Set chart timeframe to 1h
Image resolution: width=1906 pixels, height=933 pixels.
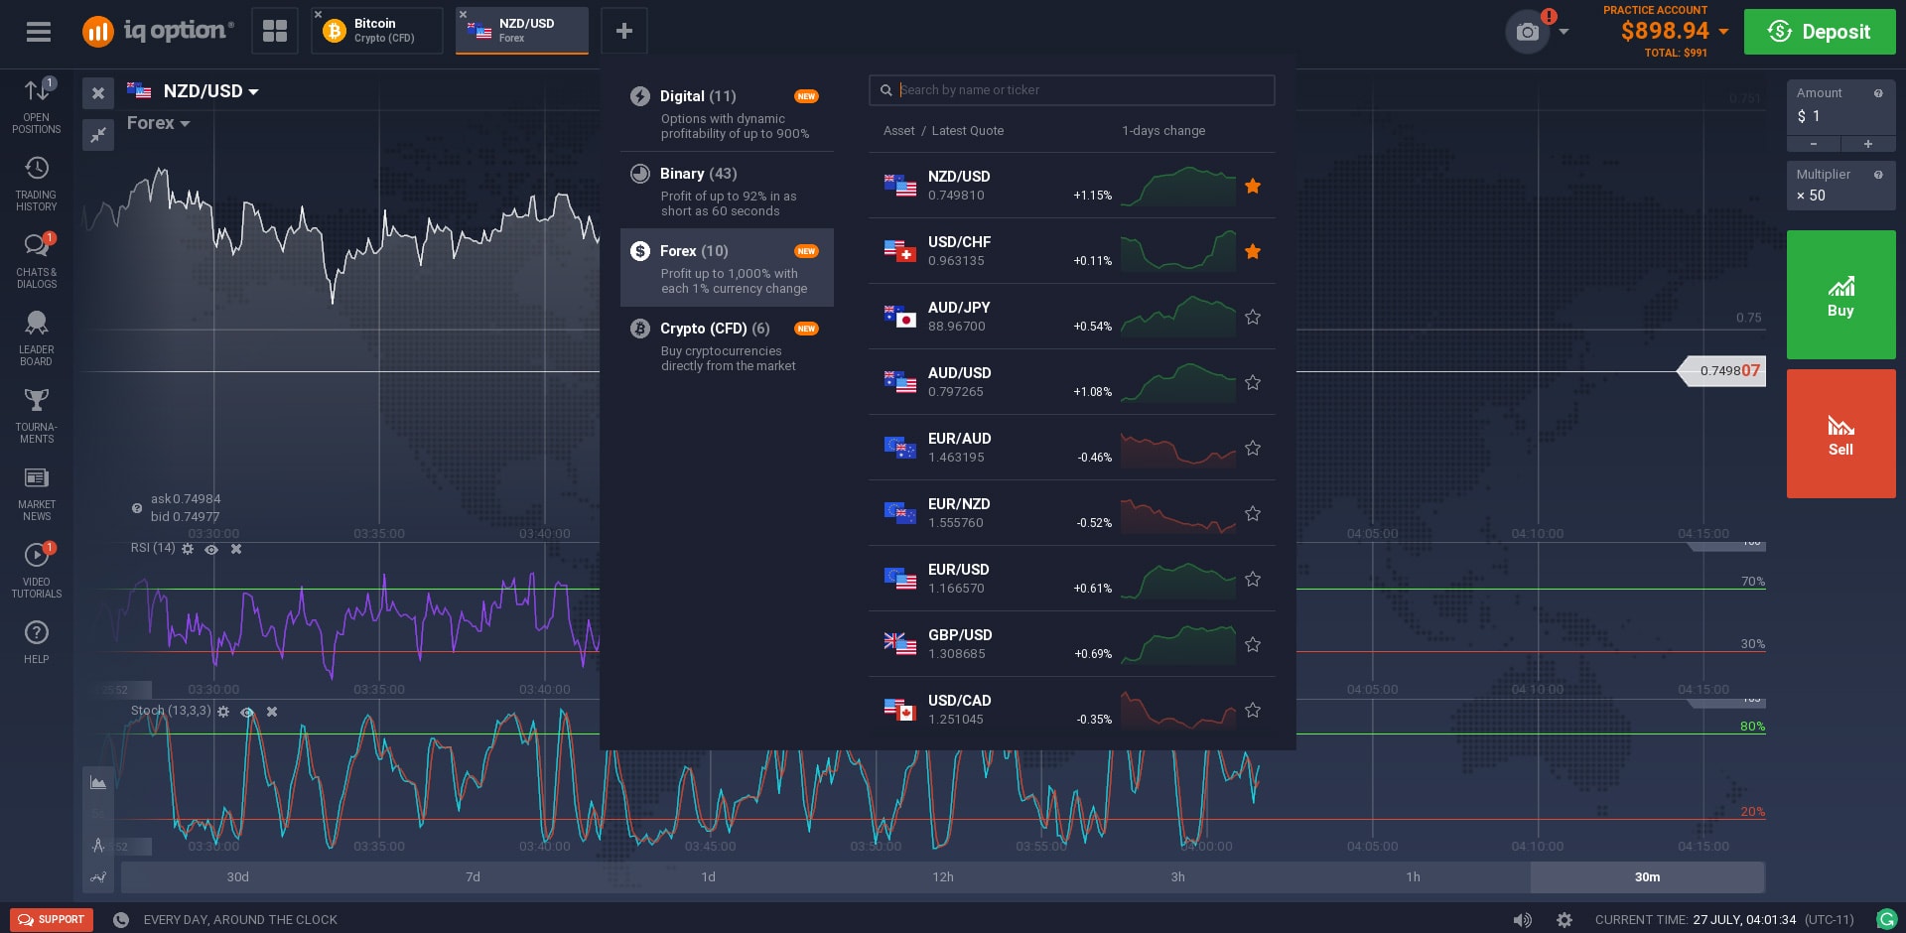point(1413,877)
